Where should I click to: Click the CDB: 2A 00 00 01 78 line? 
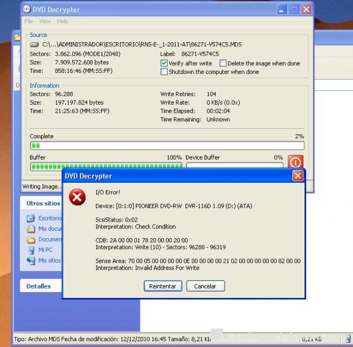coord(142,240)
